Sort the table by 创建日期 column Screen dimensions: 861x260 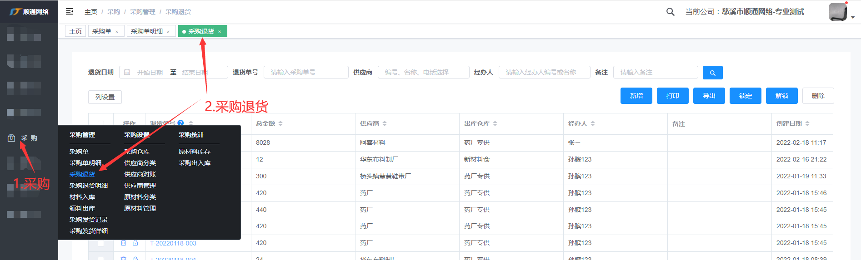pyautogui.click(x=807, y=123)
